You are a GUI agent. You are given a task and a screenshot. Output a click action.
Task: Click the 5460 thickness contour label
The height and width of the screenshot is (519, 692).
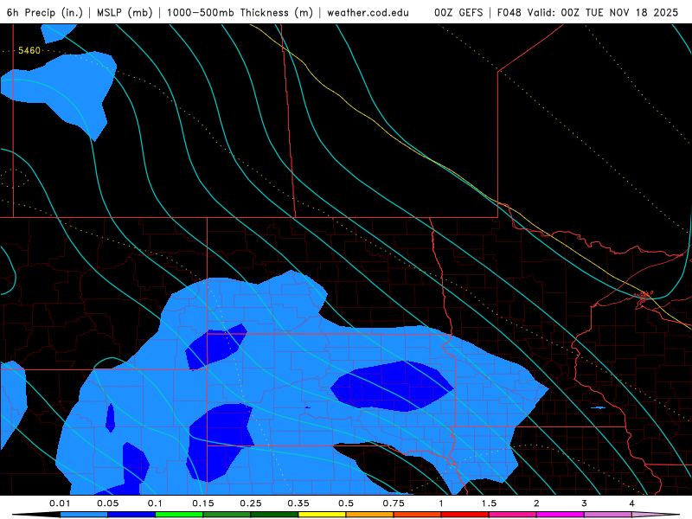tap(29, 51)
